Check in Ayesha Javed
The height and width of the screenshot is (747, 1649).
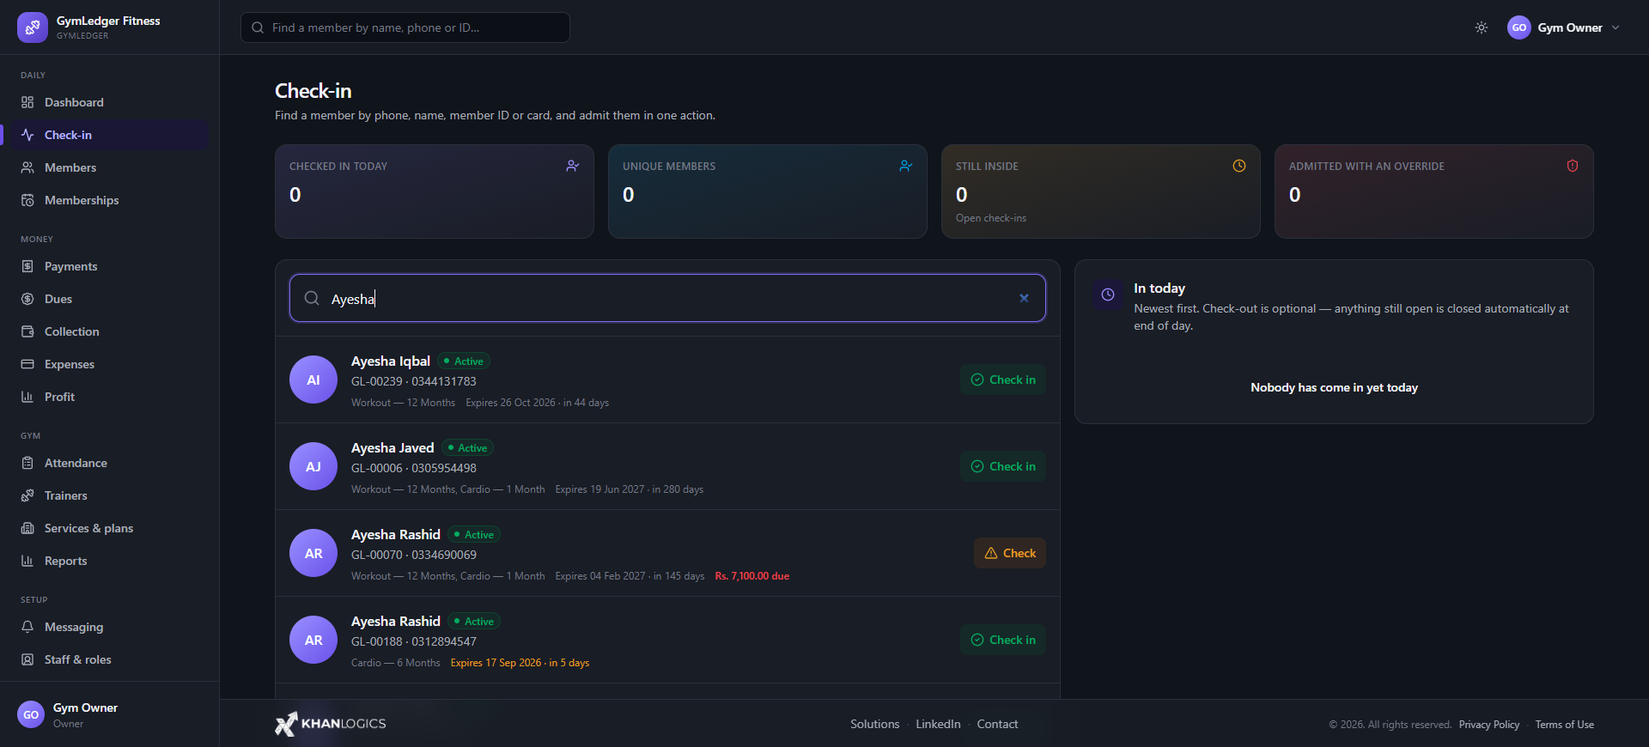point(1003,466)
